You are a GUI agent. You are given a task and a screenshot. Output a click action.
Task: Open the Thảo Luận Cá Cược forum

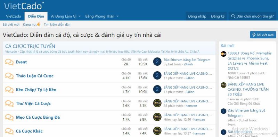[34, 76]
